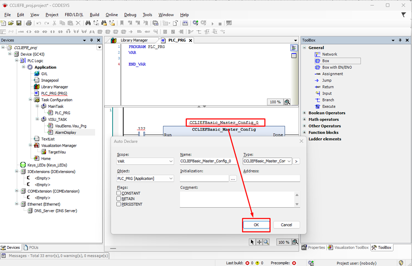Switch to the POUs tab

point(31,247)
